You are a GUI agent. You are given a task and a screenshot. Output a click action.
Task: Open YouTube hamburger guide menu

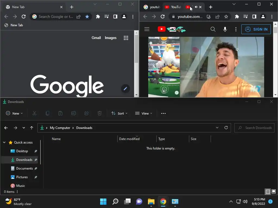[147, 29]
